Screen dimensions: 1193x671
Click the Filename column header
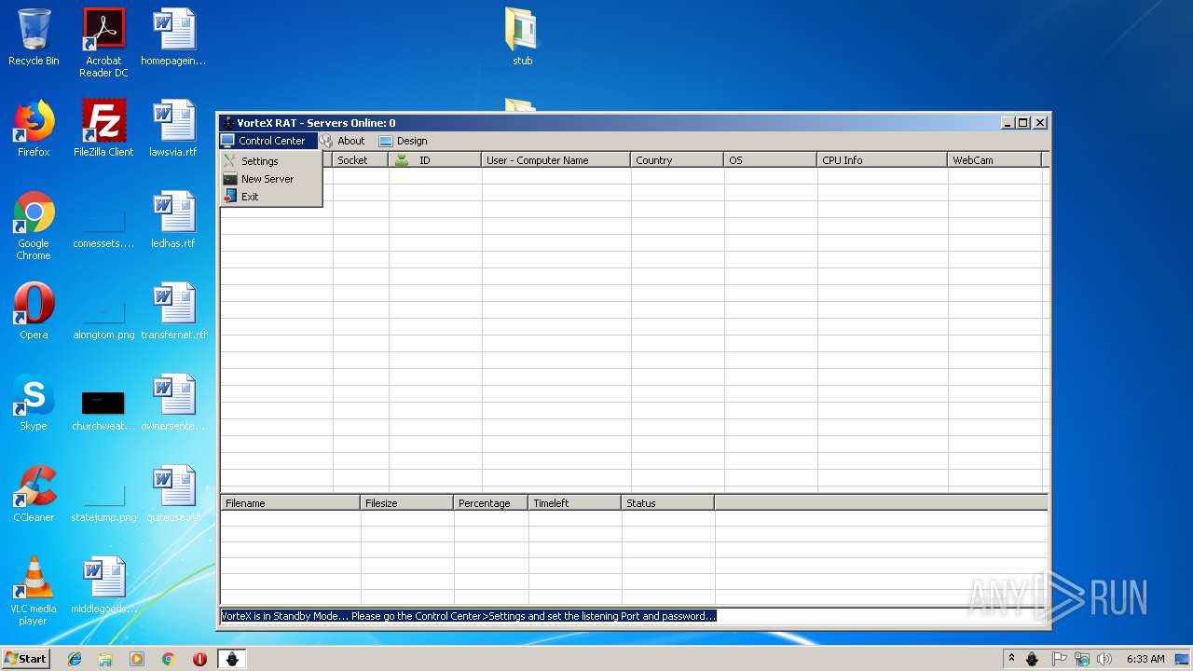coord(290,503)
